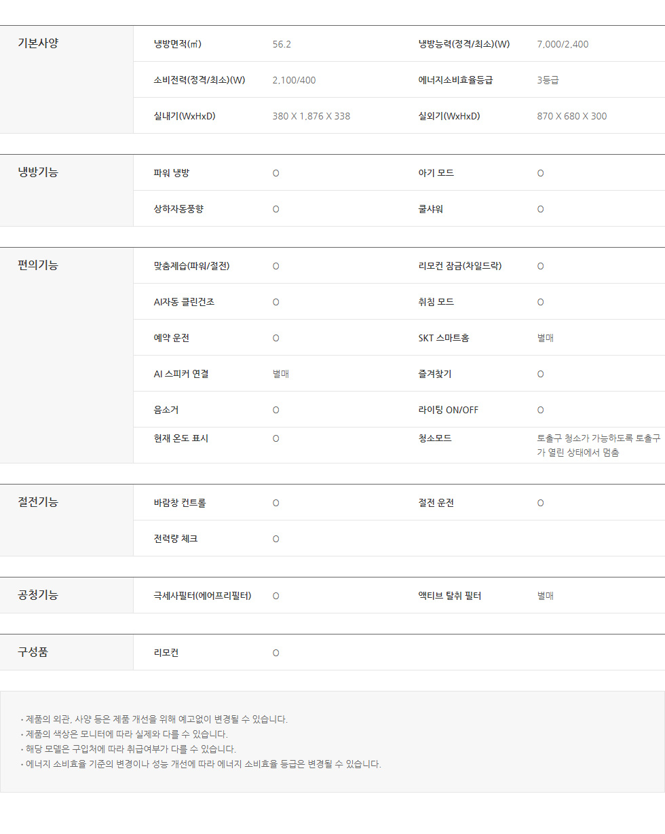Click the 청소모드 description text
Viewport: 665px width, 834px height.
pos(598,445)
